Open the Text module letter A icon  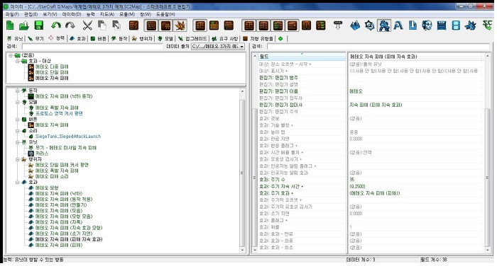[x=398, y=25]
